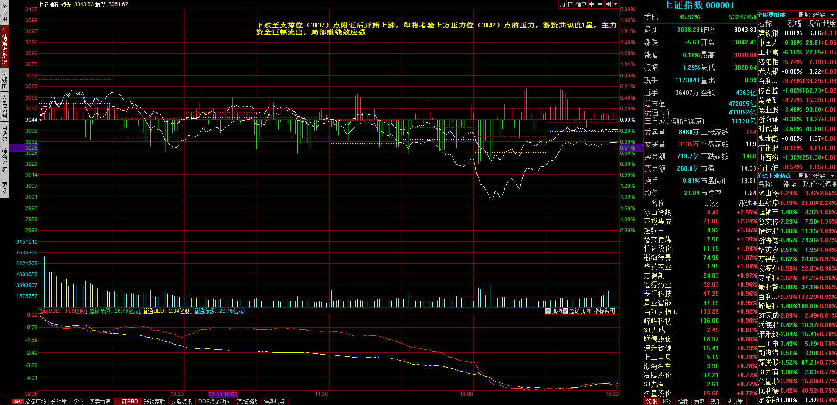Open 指标广场 with NEW badge
The height and width of the screenshot is (405, 837).
(30, 402)
